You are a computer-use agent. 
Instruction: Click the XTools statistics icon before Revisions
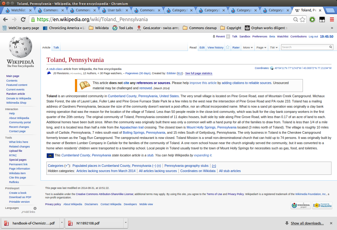pos(49,73)
